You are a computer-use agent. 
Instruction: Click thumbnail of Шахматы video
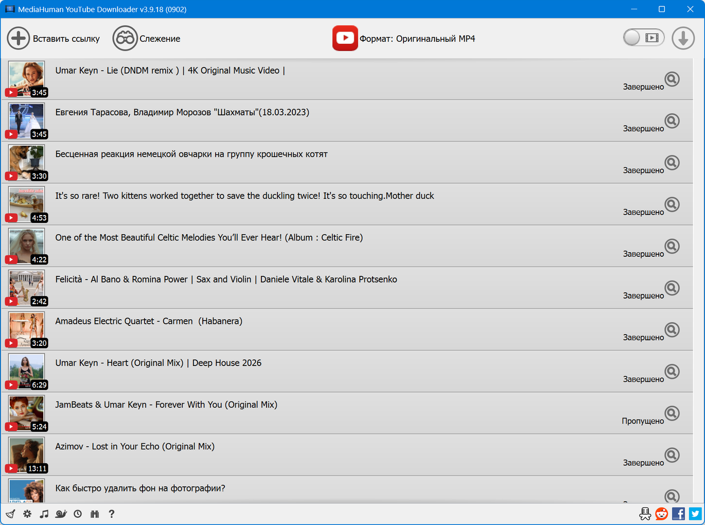point(27,120)
